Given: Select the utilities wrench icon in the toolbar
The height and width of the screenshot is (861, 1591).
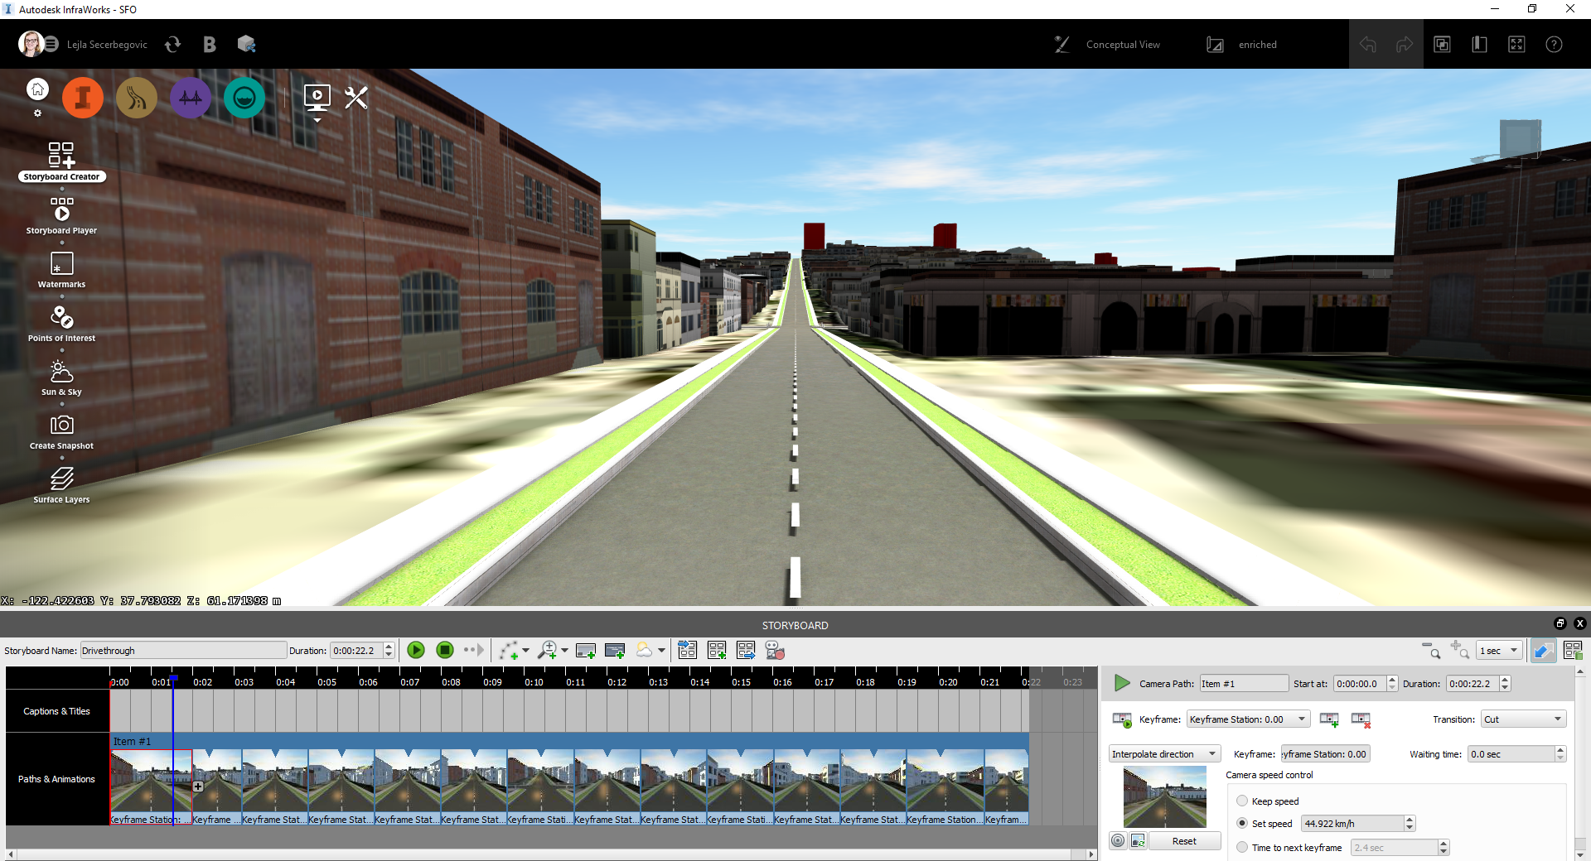Looking at the screenshot, I should tap(355, 97).
